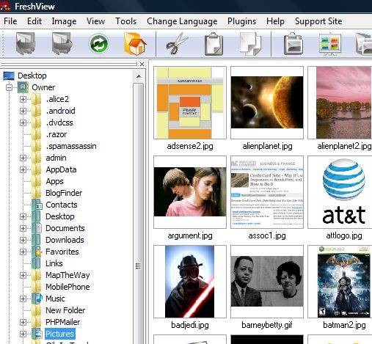372x344 pixels.
Task: Click the FreshView title bar app icon
Action: click(x=5, y=6)
